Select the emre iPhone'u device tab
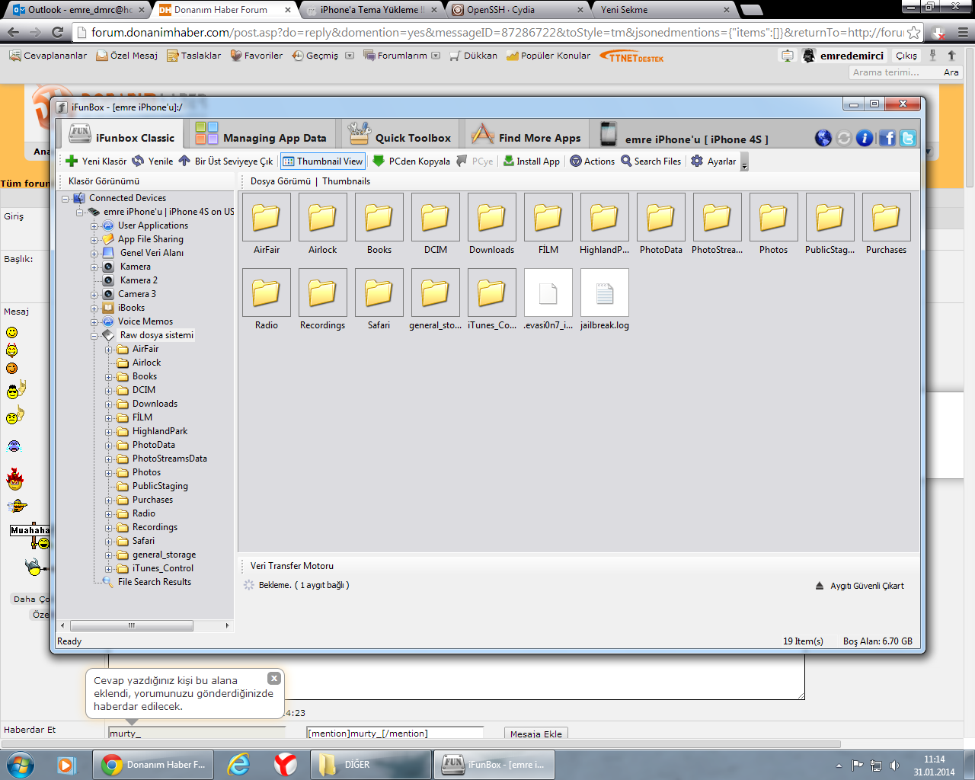Image resolution: width=975 pixels, height=780 pixels. point(684,135)
